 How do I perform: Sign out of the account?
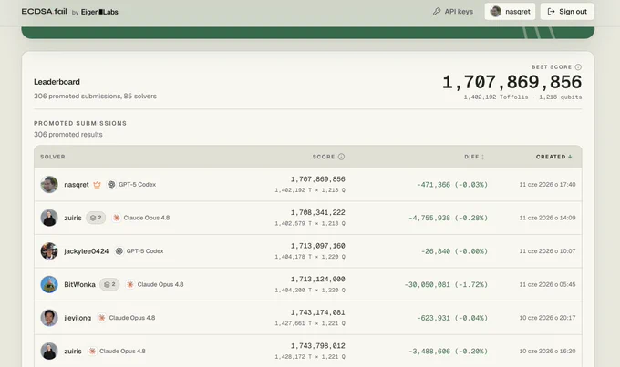[x=567, y=12]
